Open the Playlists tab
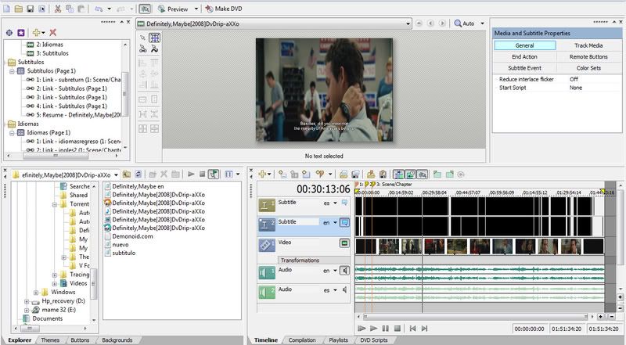Viewport: 626px width, 345px height. click(x=339, y=340)
